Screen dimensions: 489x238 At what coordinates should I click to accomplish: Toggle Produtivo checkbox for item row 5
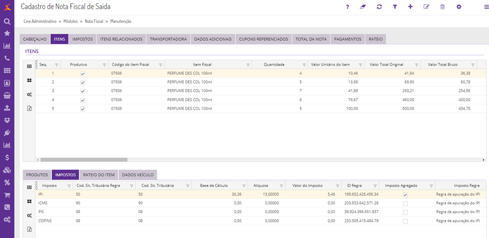coord(83,109)
